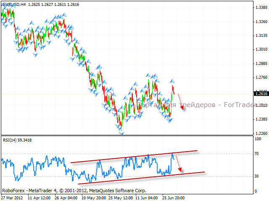The image size is (269, 201).
Task: Click the lowest blue fractal arrow near 1.2260
Action: tap(121, 132)
